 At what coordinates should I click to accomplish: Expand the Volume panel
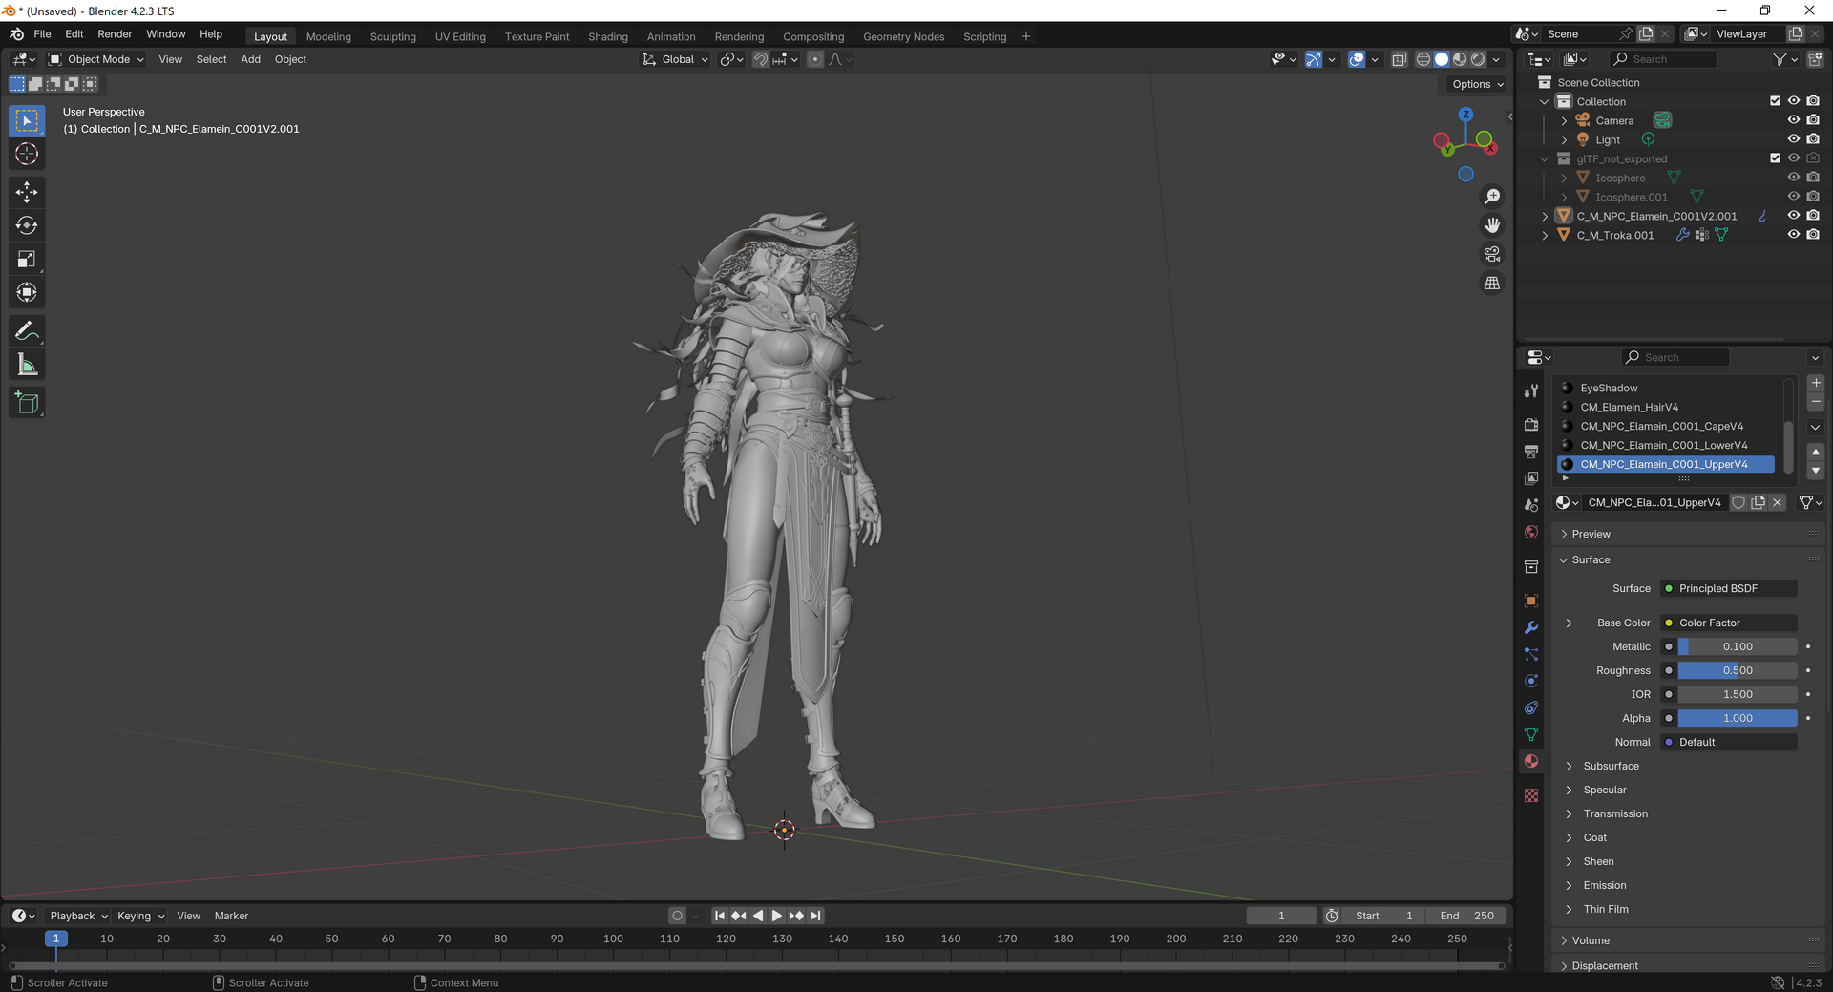tap(1591, 940)
